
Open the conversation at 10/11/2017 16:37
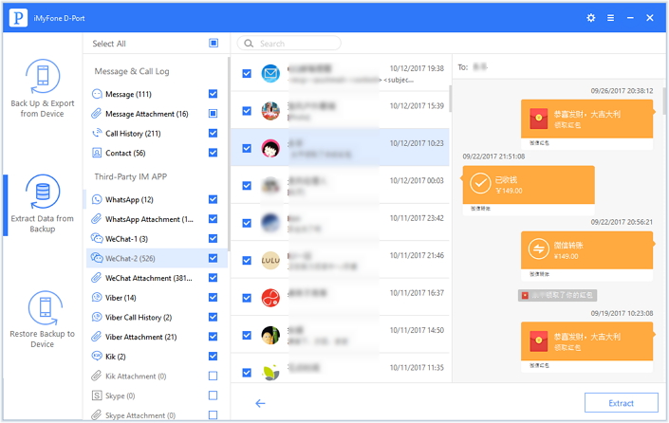coord(340,297)
